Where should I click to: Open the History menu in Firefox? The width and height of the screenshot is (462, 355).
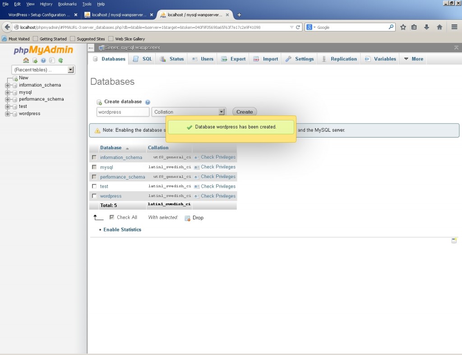(46, 4)
